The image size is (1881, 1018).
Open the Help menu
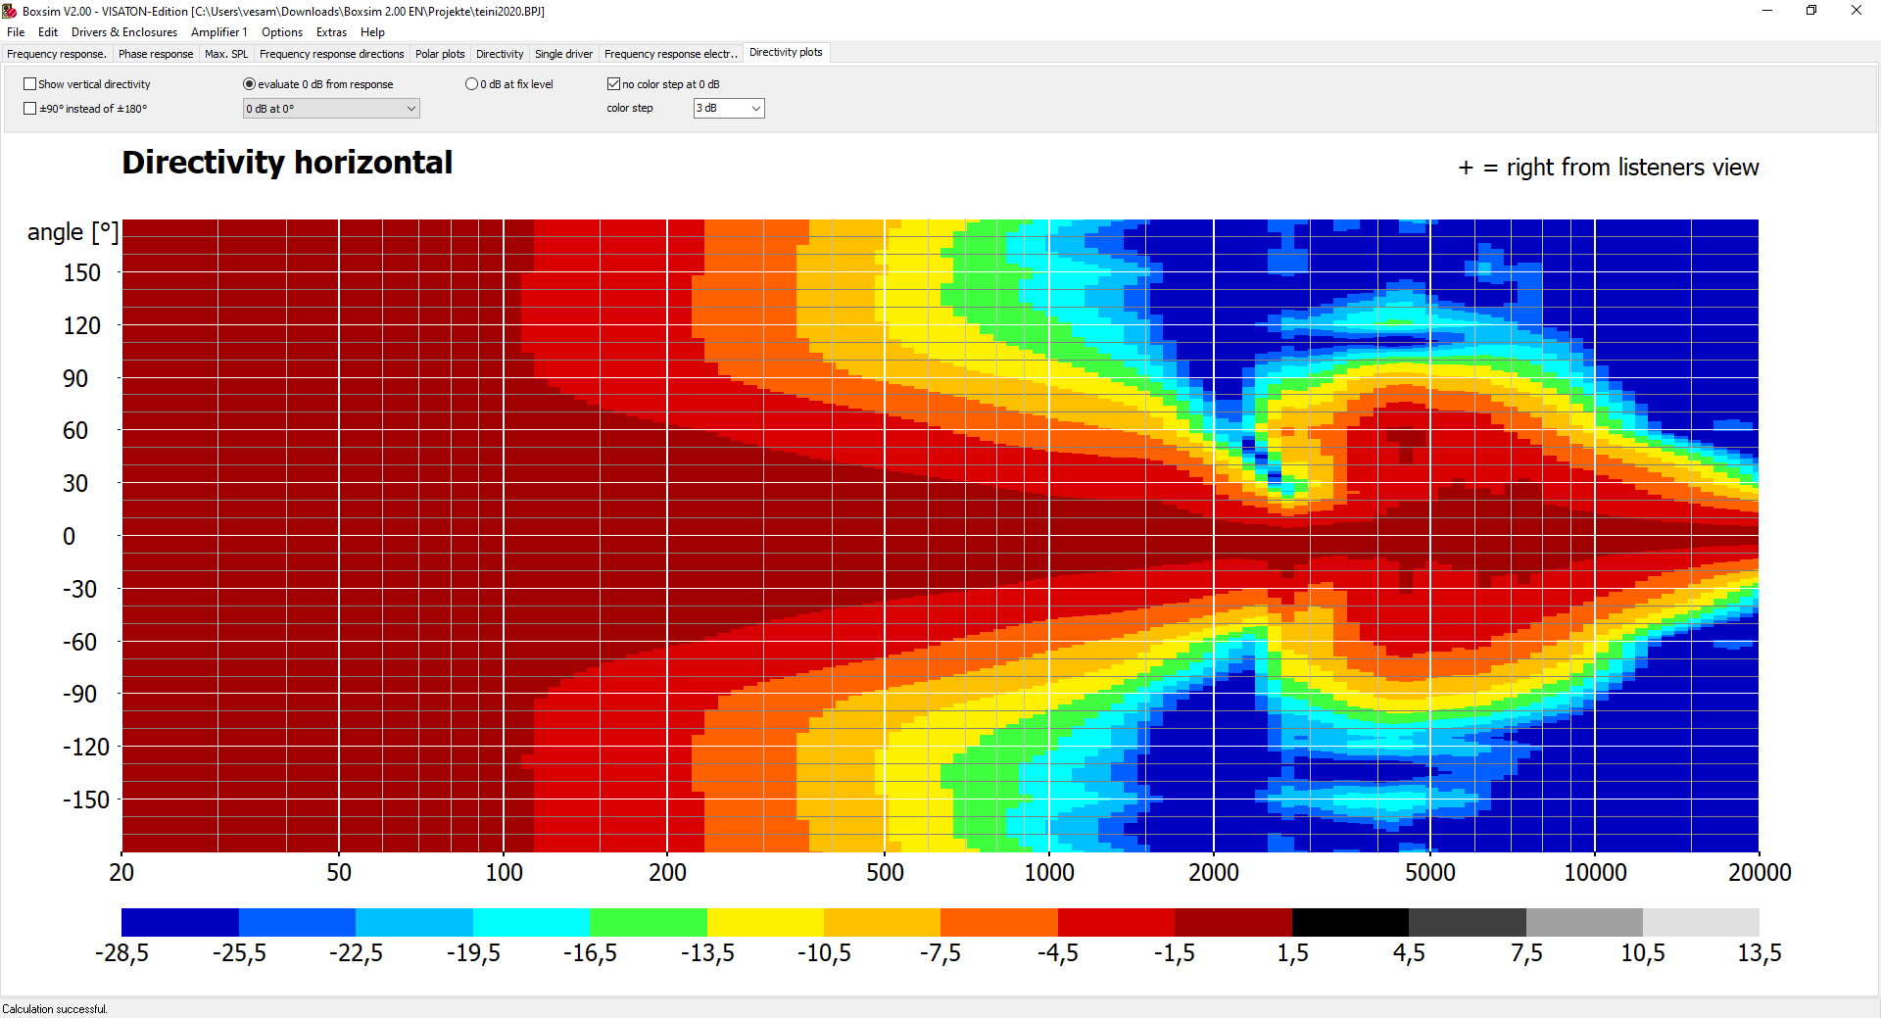point(372,32)
